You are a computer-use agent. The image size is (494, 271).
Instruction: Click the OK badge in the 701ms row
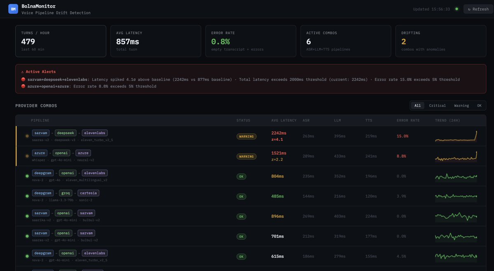coord(241,237)
